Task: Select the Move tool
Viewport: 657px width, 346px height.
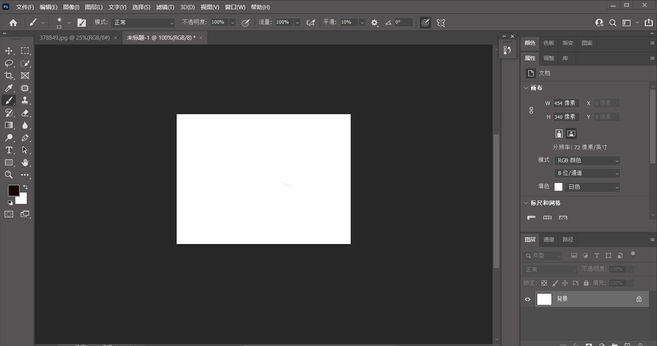Action: (x=9, y=51)
